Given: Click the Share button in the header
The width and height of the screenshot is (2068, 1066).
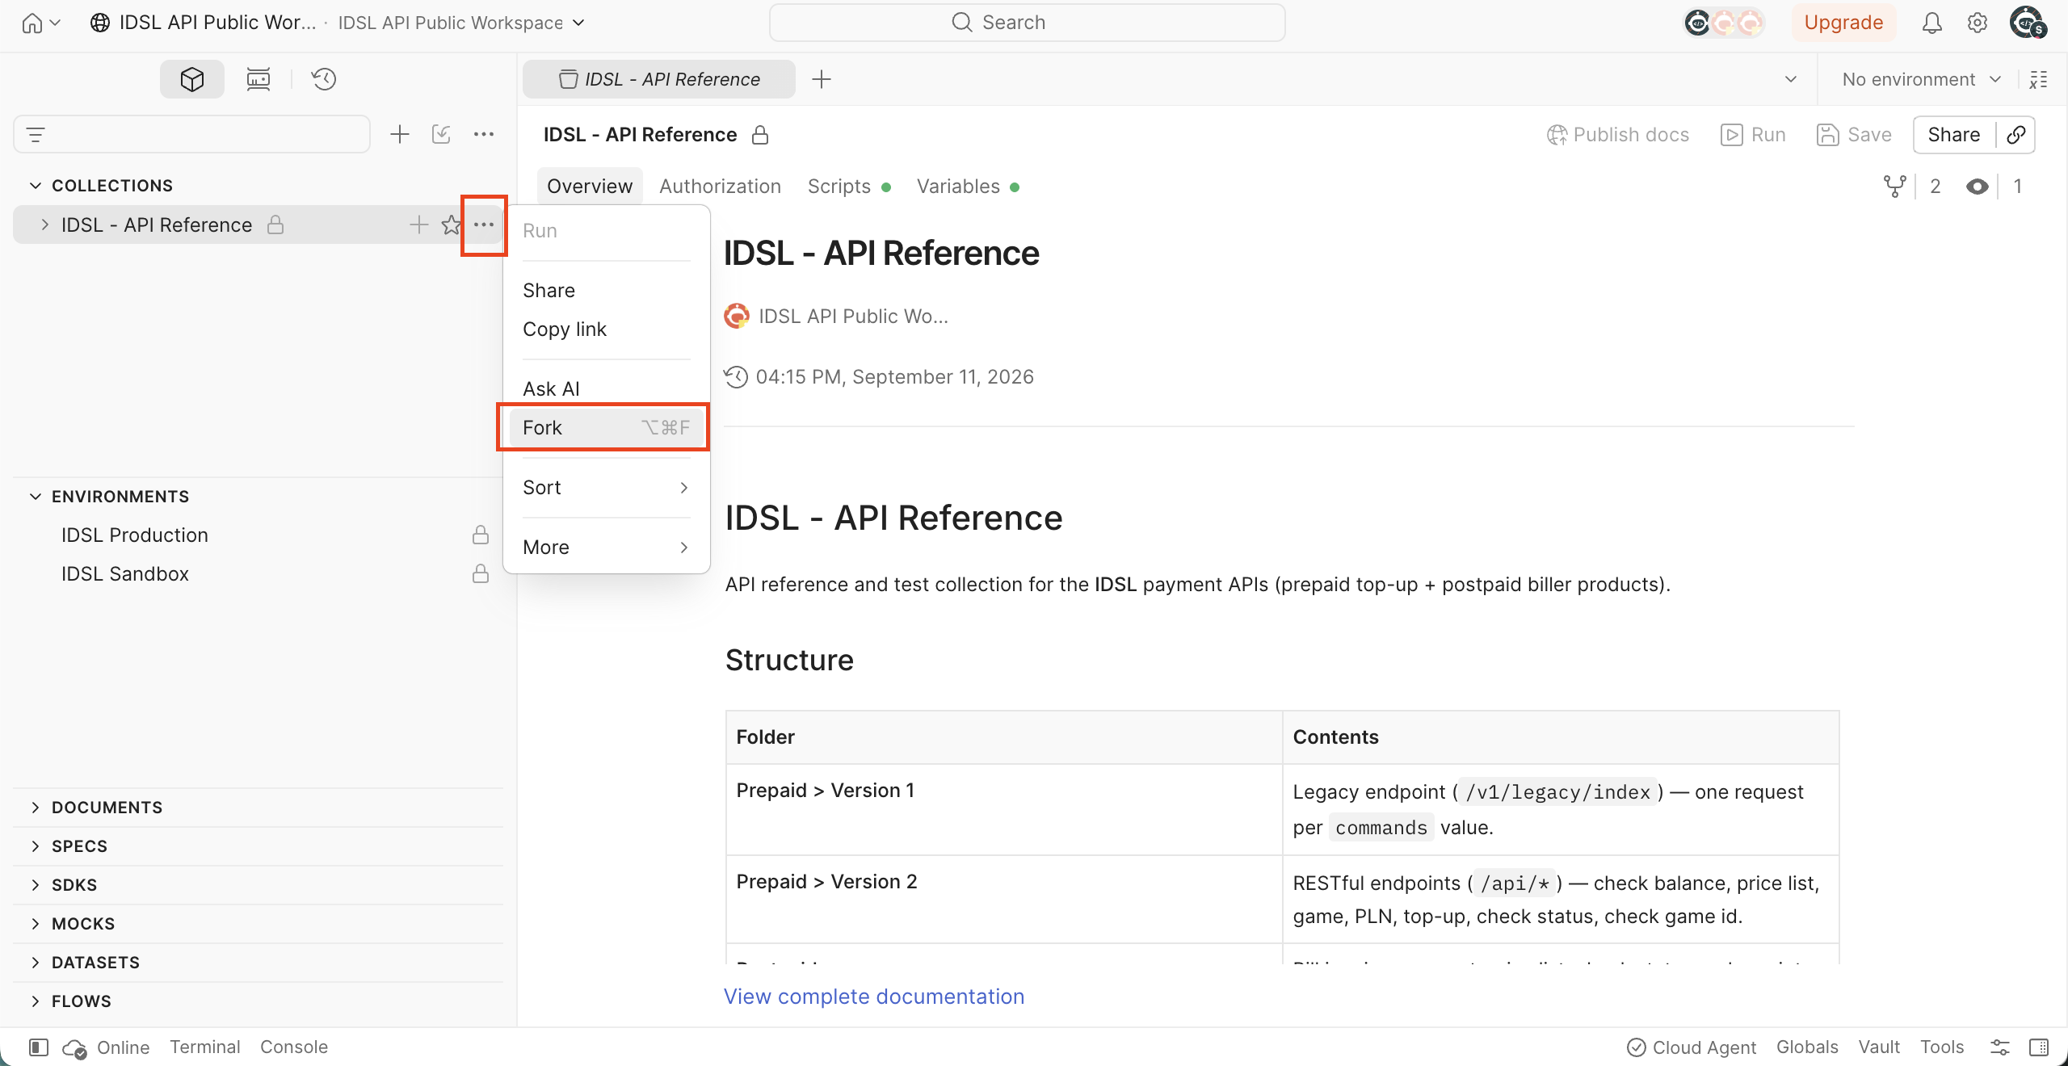Looking at the screenshot, I should tap(1953, 135).
